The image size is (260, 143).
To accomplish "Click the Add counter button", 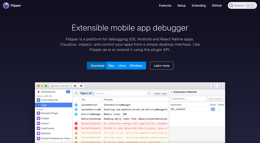I will point(216,98).
